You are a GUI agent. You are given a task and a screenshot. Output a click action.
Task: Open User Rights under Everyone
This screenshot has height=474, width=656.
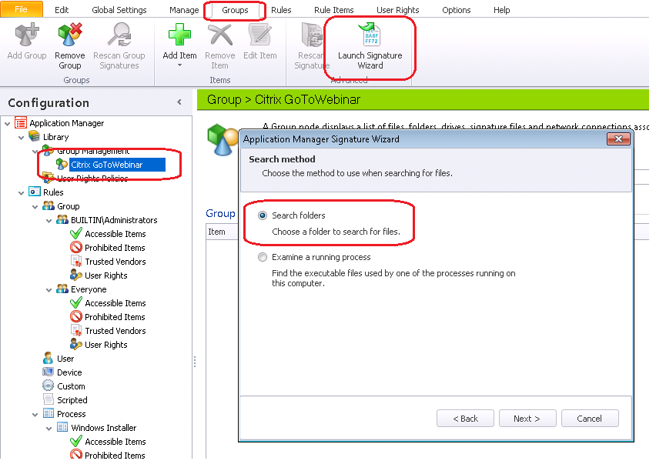click(x=105, y=345)
